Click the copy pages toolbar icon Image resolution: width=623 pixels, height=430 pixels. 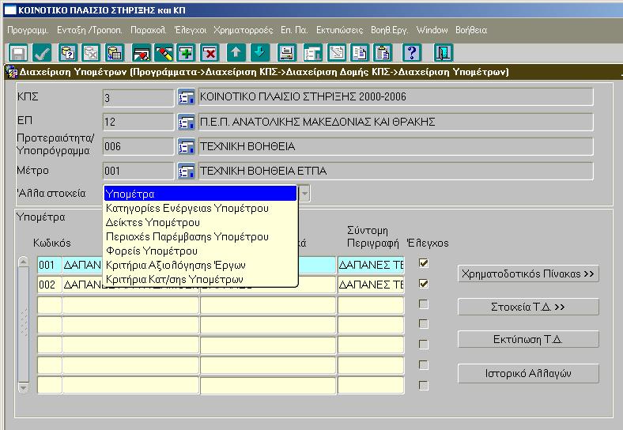point(360,52)
